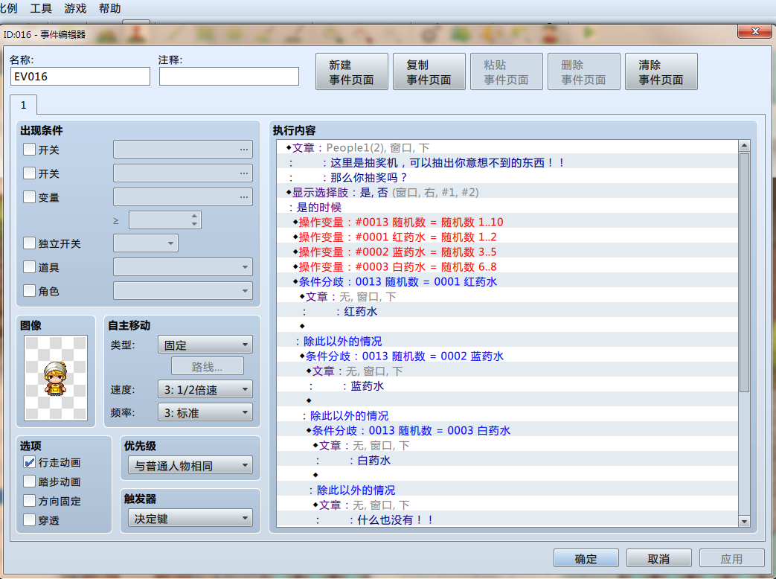Enable the first 开关 condition checkbox

point(30,149)
